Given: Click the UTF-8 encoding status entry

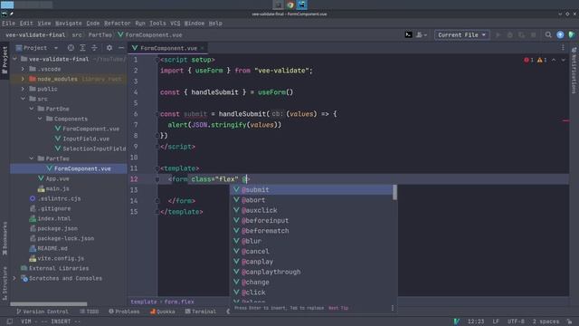Looking at the screenshot, I should (516, 321).
